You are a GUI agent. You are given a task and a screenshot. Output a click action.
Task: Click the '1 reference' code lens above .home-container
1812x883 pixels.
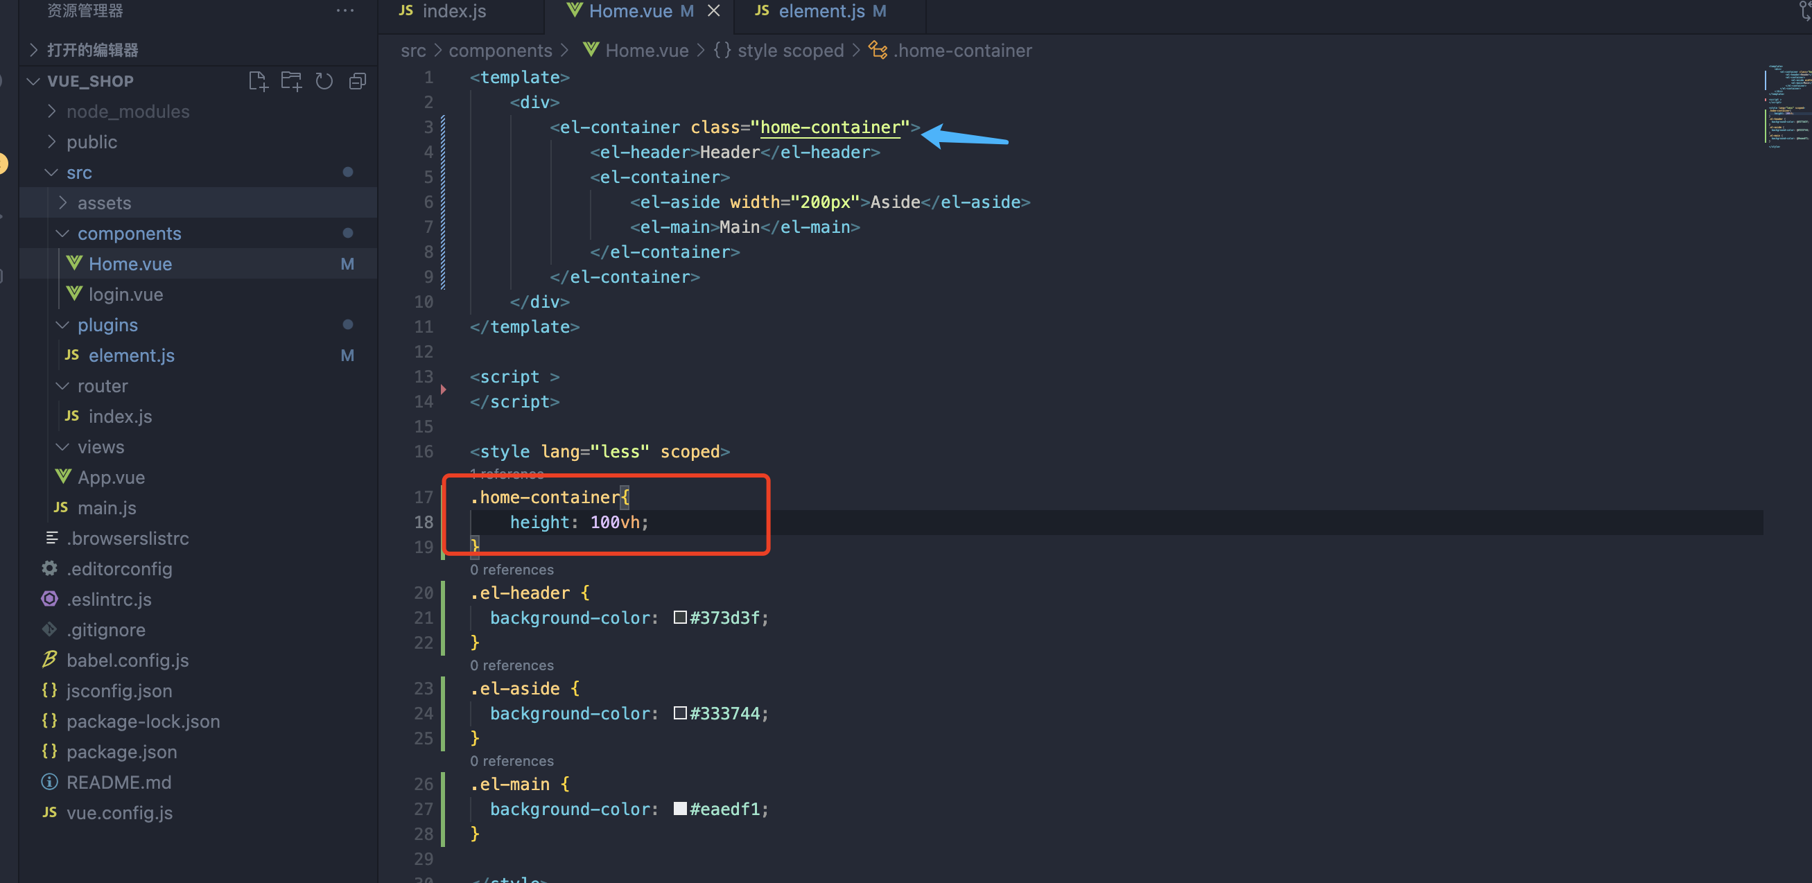[507, 473]
